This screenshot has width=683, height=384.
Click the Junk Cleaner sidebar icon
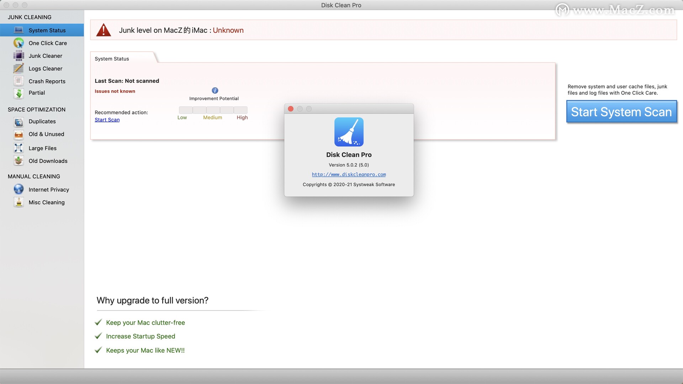(x=19, y=55)
